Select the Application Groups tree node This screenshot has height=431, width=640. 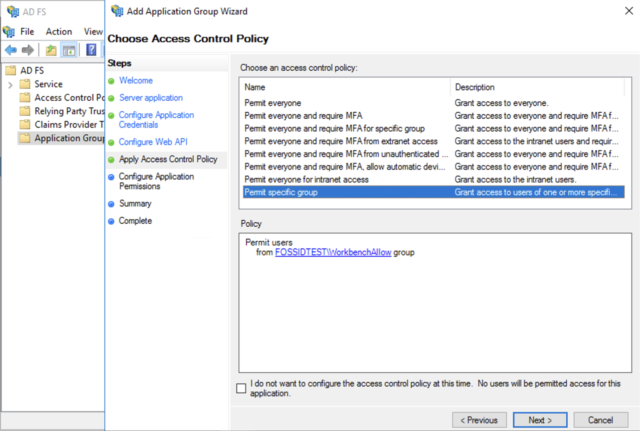click(x=69, y=138)
